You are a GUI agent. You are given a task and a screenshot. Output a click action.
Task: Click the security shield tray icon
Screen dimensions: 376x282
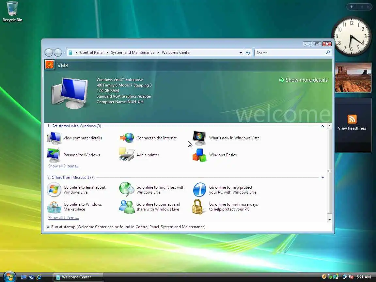pyautogui.click(x=324, y=277)
